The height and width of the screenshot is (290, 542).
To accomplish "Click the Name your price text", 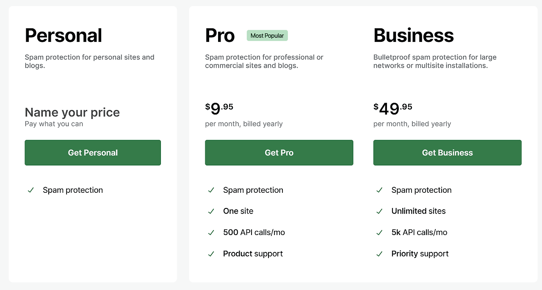I will point(72,112).
